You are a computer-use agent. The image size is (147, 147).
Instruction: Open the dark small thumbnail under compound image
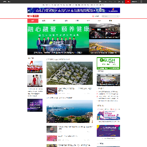pyautogui.click(x=52, y=91)
